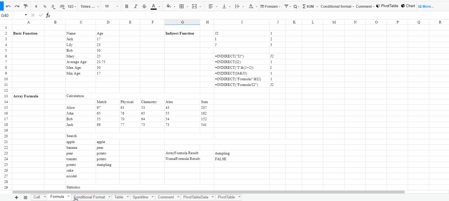
Task: Select the 'dumpling' result cell in column I
Action: click(x=242, y=153)
